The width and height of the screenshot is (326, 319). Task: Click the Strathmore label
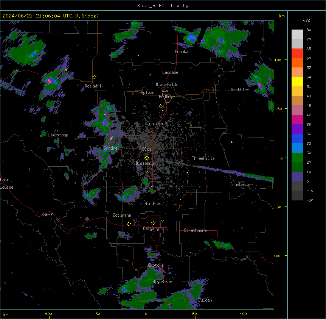195,230
